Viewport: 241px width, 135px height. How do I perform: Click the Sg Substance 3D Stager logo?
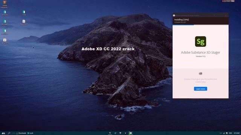pyautogui.click(x=200, y=42)
